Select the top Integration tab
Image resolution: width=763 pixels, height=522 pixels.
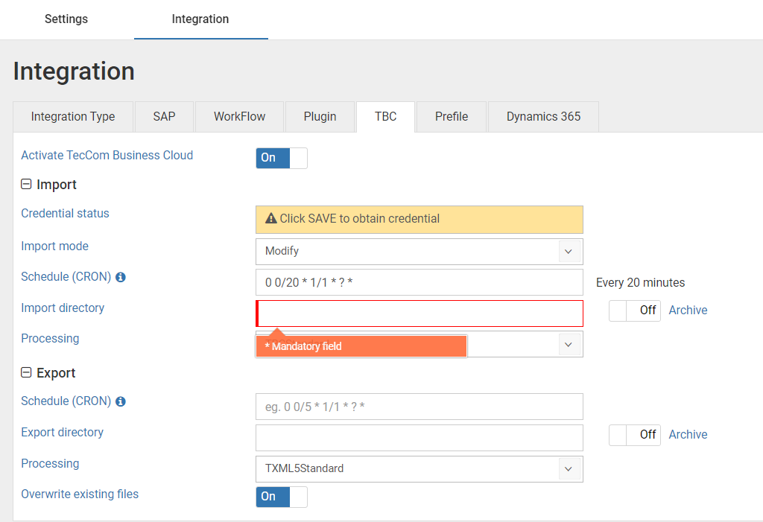click(x=200, y=19)
